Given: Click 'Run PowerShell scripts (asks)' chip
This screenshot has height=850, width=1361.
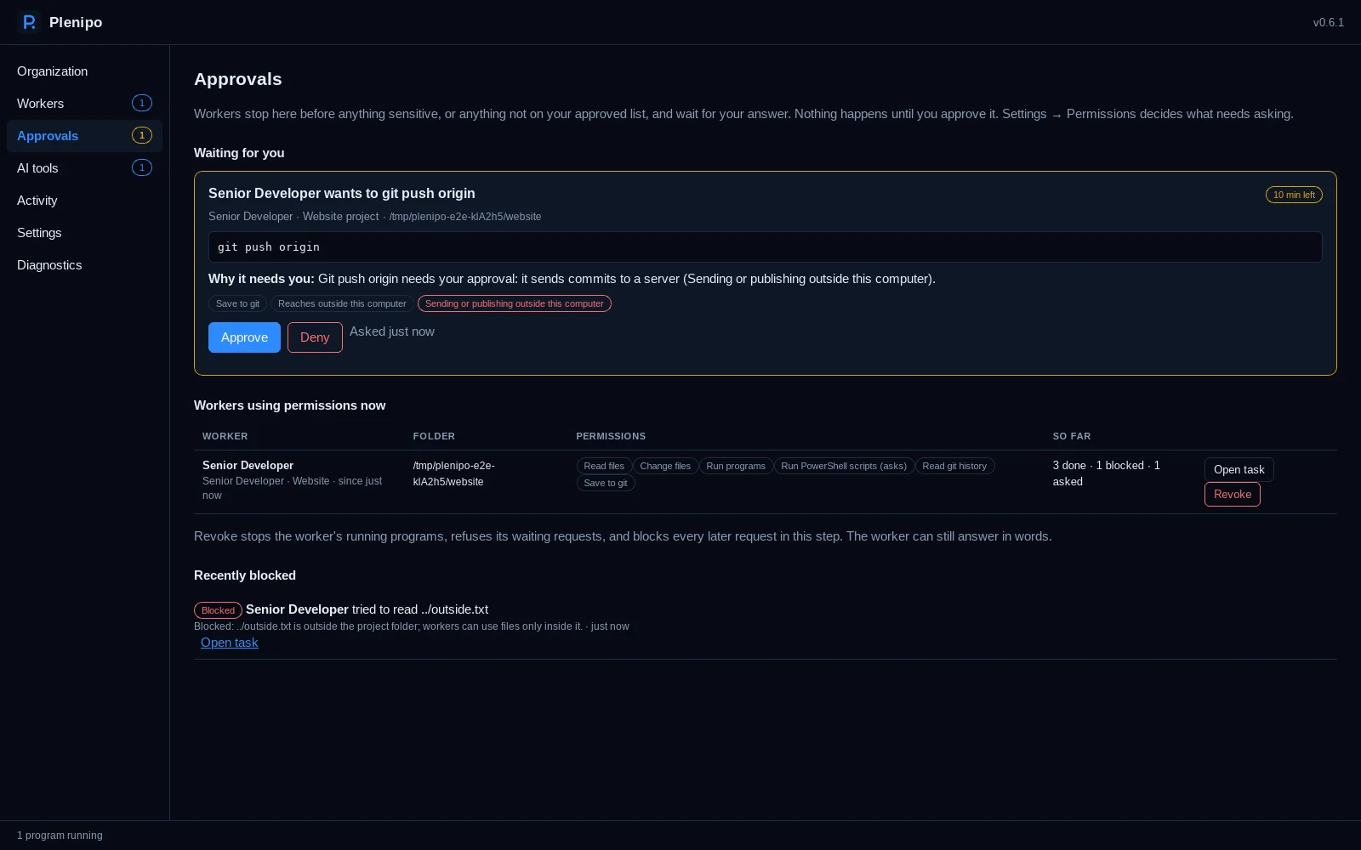Looking at the screenshot, I should (844, 466).
